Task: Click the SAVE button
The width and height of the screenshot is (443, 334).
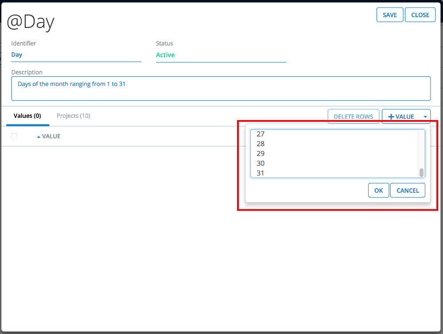Action: pos(389,15)
